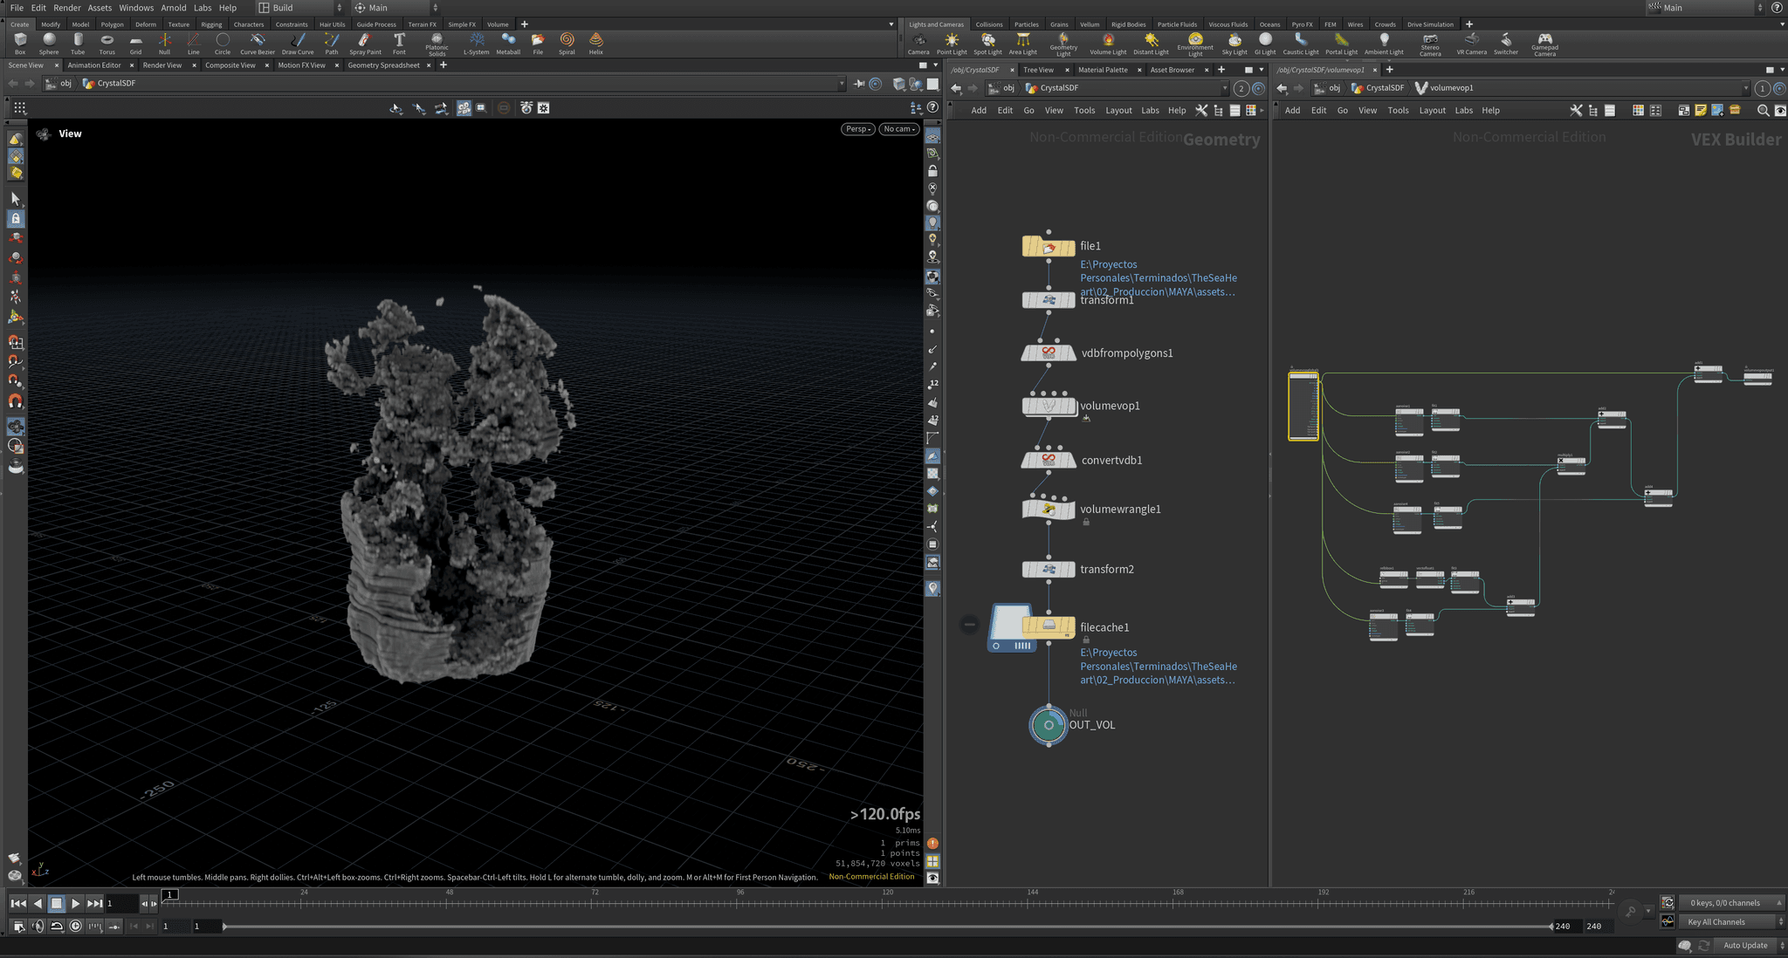Click Layout in the VEX Builder menu
The image size is (1788, 958).
click(1432, 111)
